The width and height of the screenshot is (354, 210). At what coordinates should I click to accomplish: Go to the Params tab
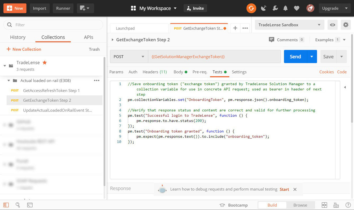point(116,72)
